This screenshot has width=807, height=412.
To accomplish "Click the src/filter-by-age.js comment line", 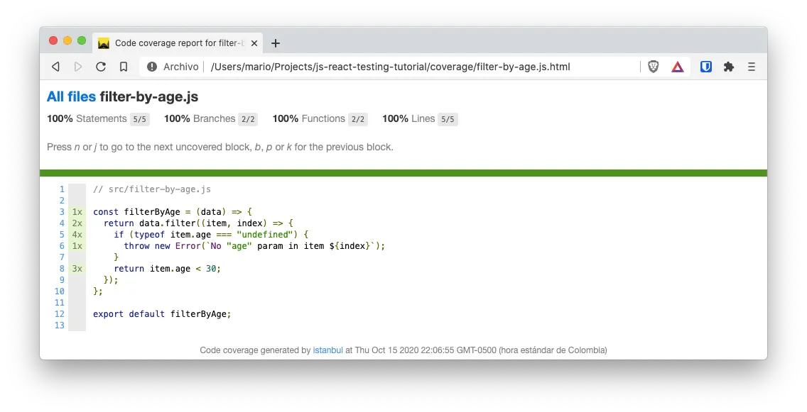I will (x=152, y=189).
